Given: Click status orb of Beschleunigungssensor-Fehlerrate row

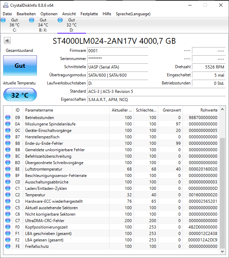Looking at the screenshot, I should coord(8,175).
